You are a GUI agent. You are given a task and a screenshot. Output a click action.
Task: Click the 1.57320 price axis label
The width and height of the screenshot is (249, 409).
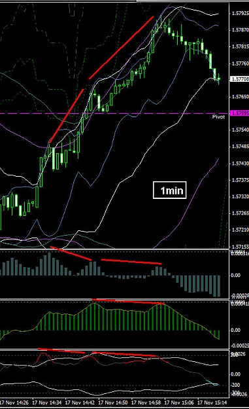pyautogui.click(x=240, y=196)
